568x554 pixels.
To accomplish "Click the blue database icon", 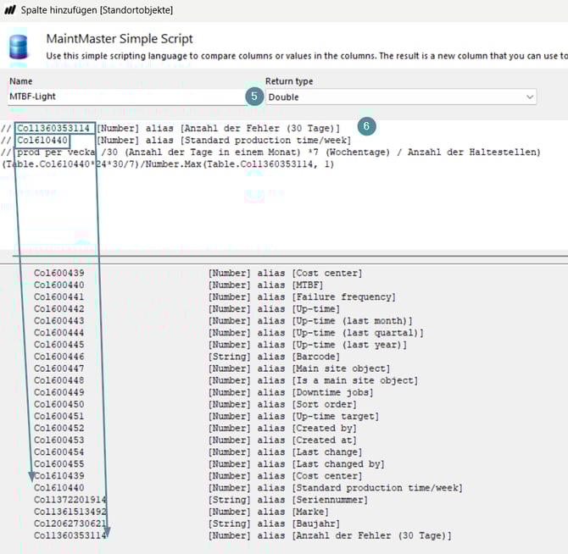I will pos(17,48).
